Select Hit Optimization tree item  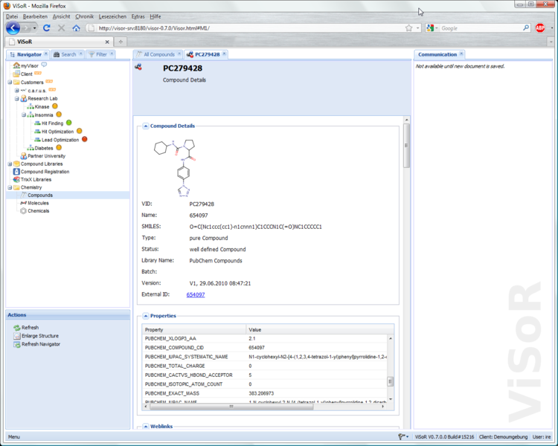[57, 132]
